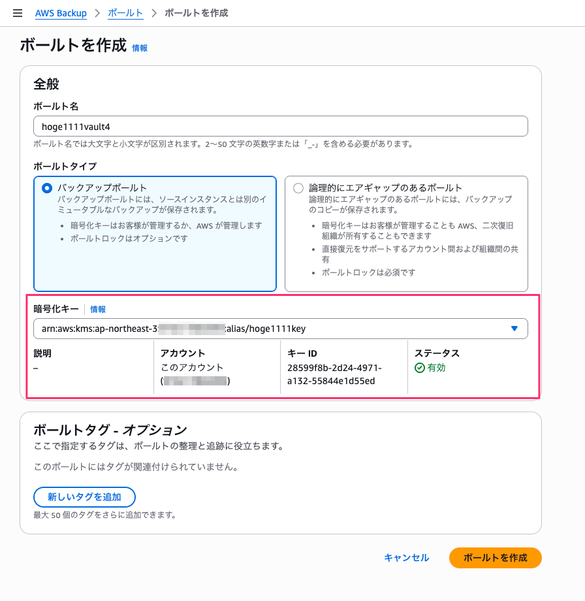585x601 pixels.
Task: Click the キャンセル option
Action: 405,558
